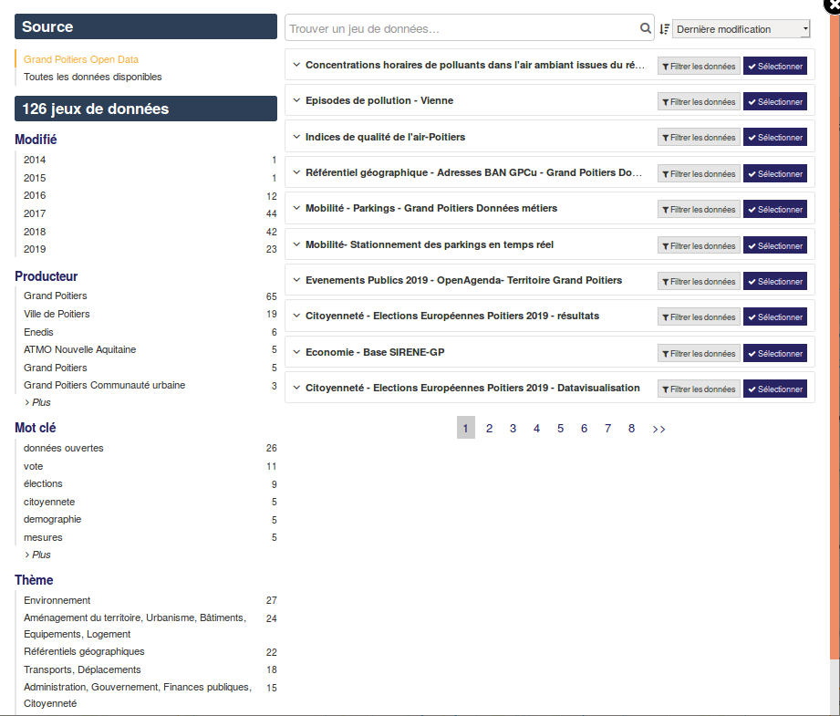Go to results page 3
840x716 pixels.
coord(513,428)
